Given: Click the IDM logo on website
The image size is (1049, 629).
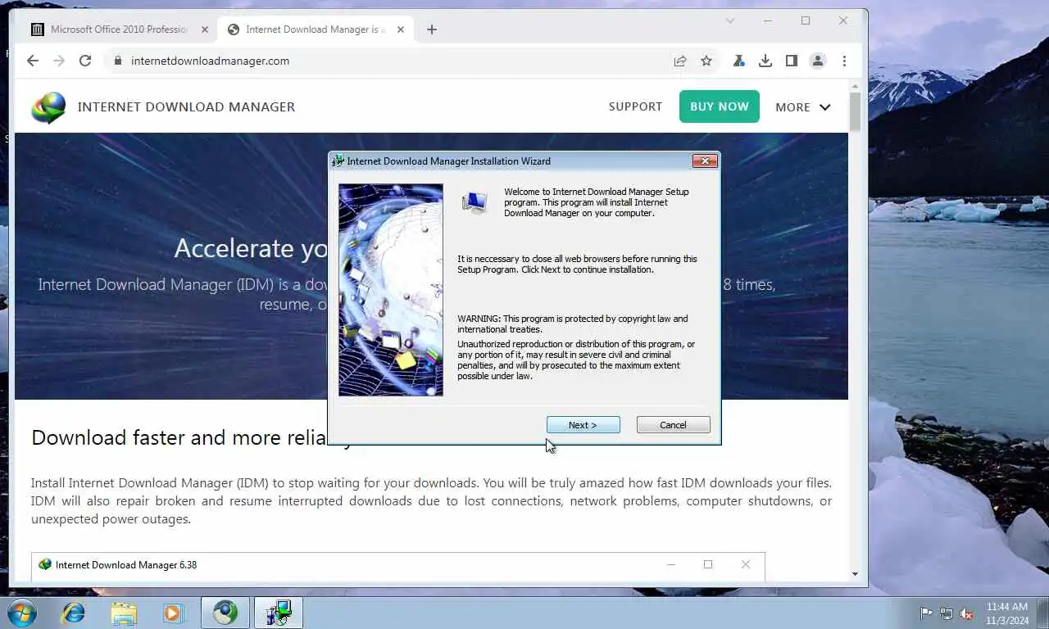Looking at the screenshot, I should [48, 107].
